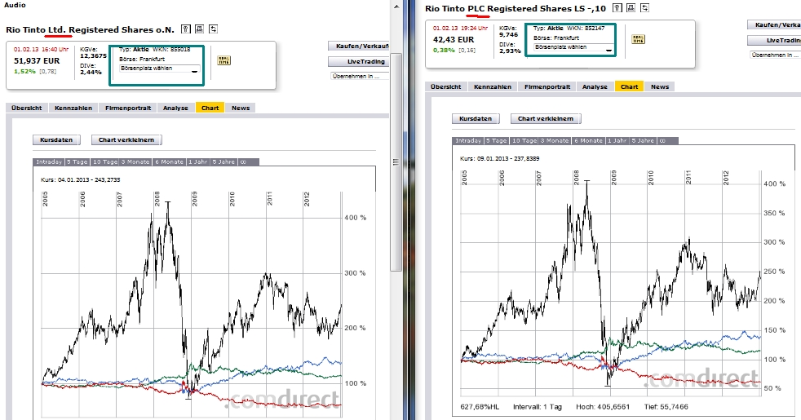Click 'Kurs: 04.01.2013 - 243,2735' label

point(81,180)
